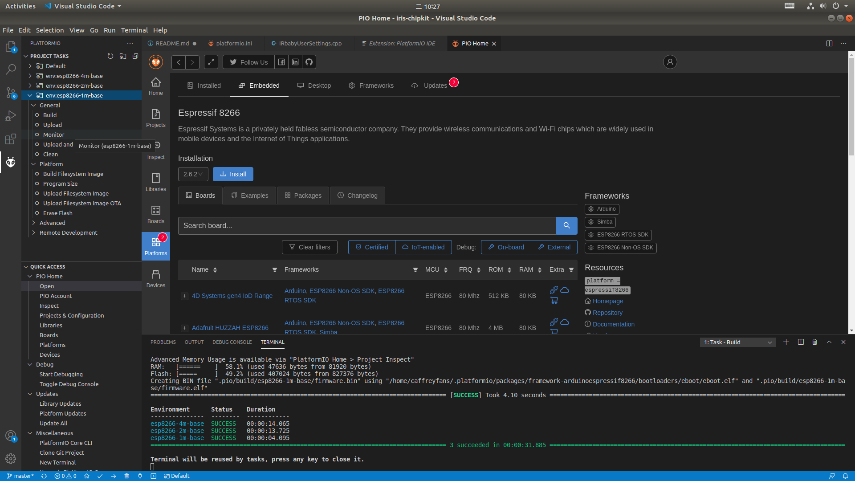Kill terminal with trash icon
This screenshot has height=481, width=855.
(814, 342)
